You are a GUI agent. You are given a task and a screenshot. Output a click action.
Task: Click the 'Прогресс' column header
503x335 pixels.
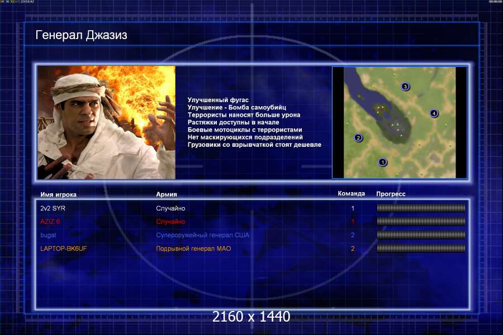(391, 194)
